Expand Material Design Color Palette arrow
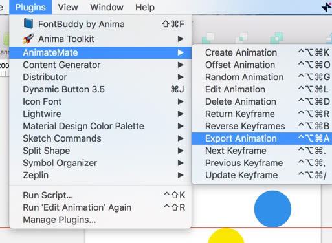Screen dimensions: 332x243 pos(181,126)
